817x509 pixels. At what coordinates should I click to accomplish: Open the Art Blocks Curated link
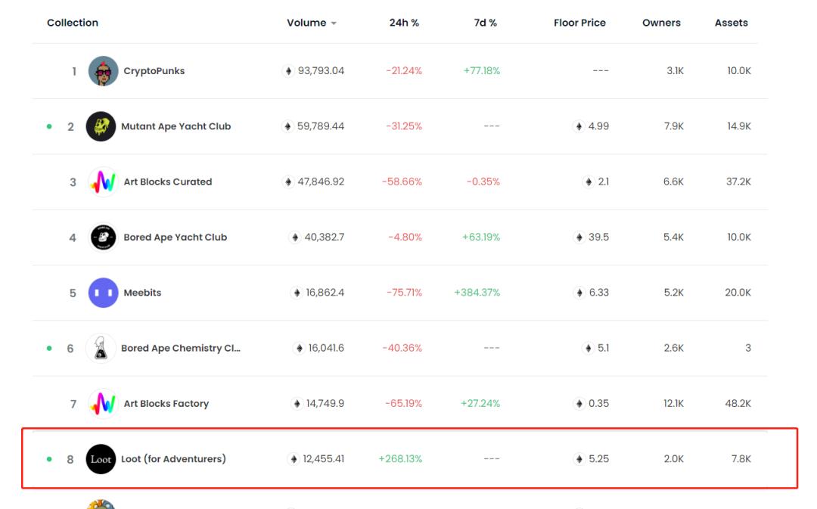(168, 182)
